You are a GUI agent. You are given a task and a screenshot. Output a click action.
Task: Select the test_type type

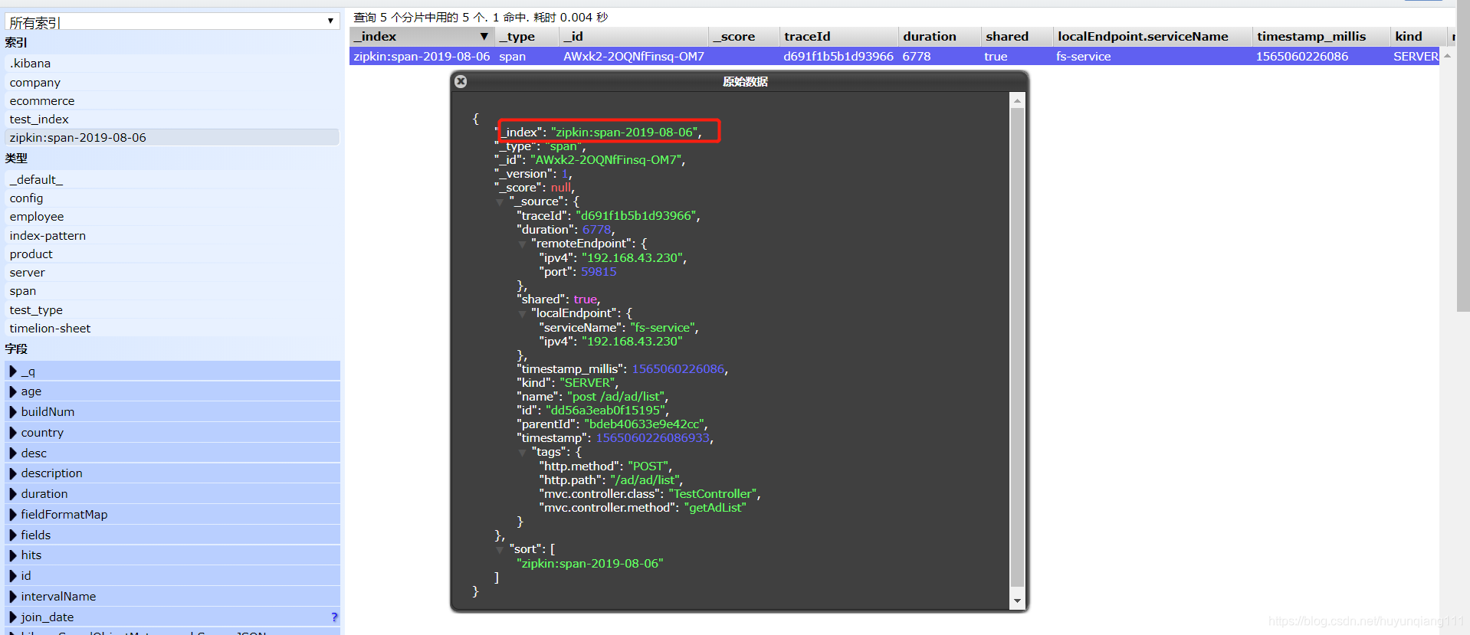pyautogui.click(x=172, y=309)
